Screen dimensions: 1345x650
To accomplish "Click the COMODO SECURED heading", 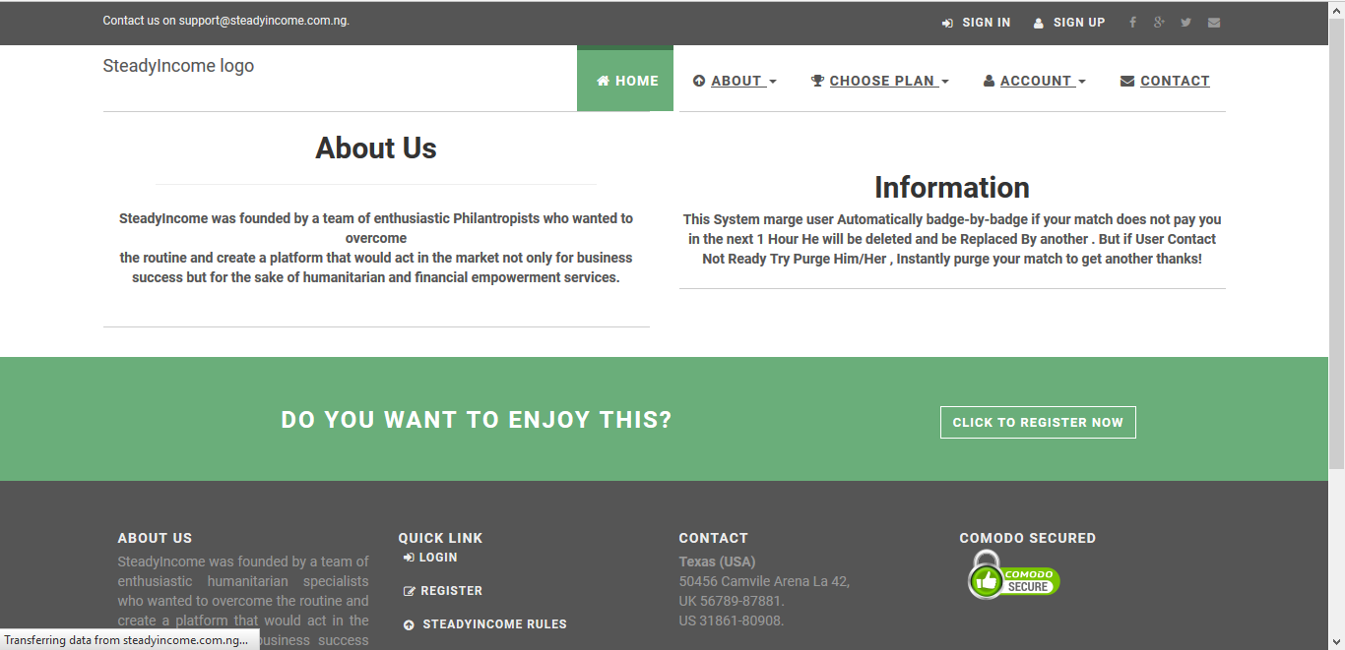I will click(x=1027, y=538).
